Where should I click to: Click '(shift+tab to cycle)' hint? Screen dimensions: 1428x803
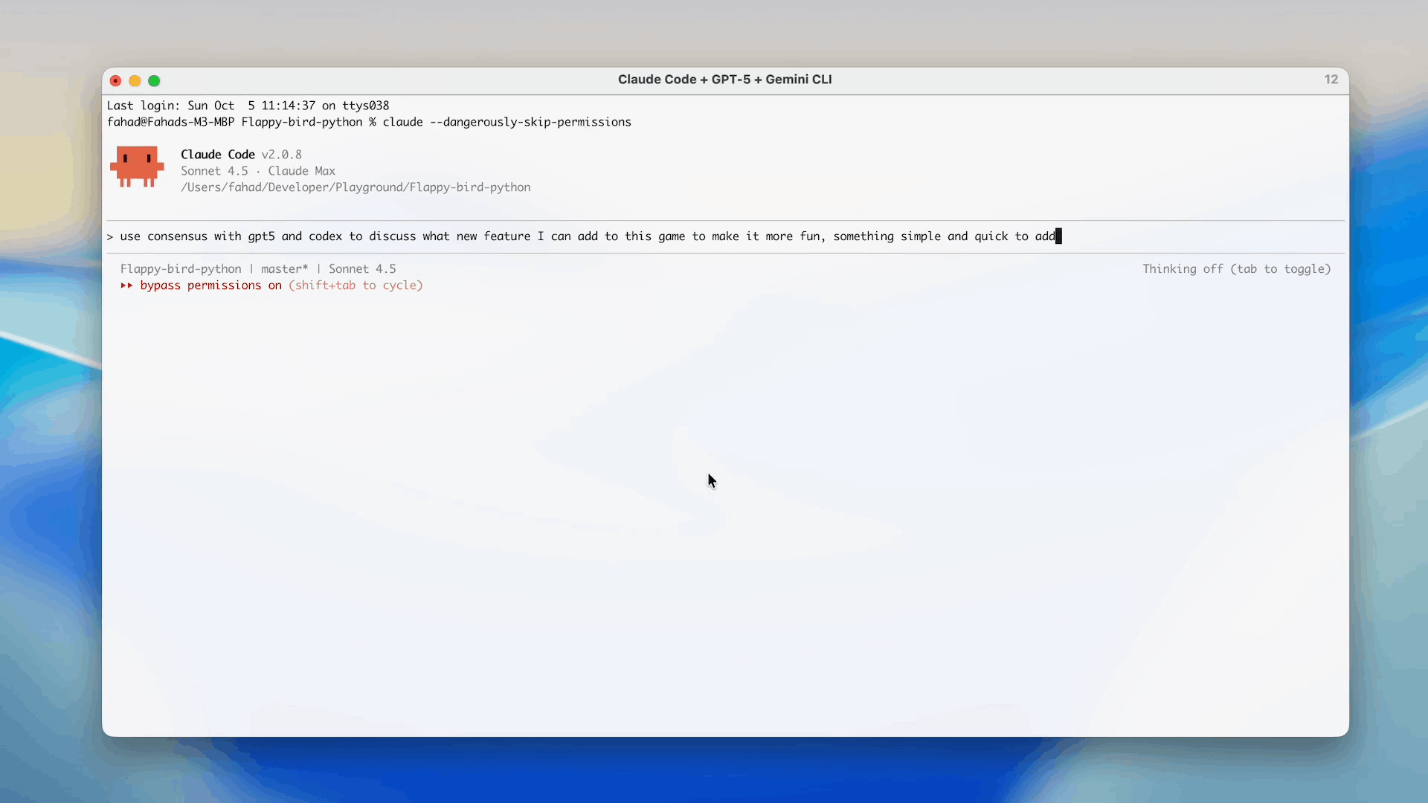click(356, 286)
